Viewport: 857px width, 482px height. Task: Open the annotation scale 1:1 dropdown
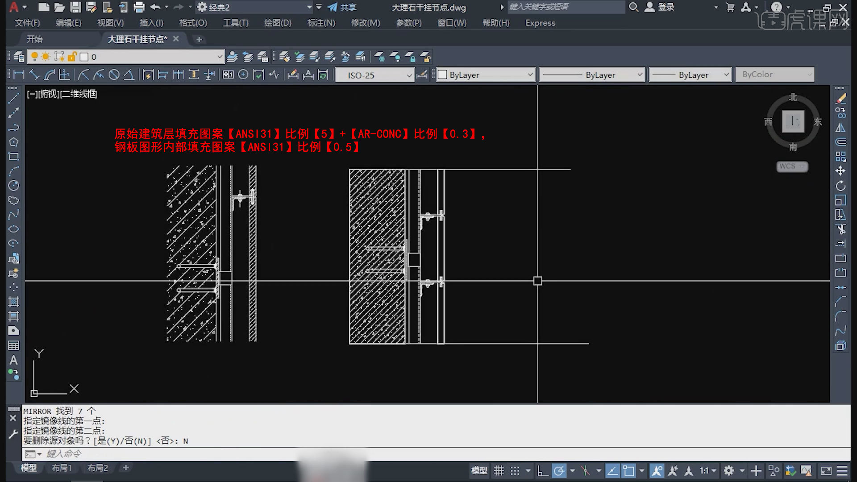click(708, 470)
